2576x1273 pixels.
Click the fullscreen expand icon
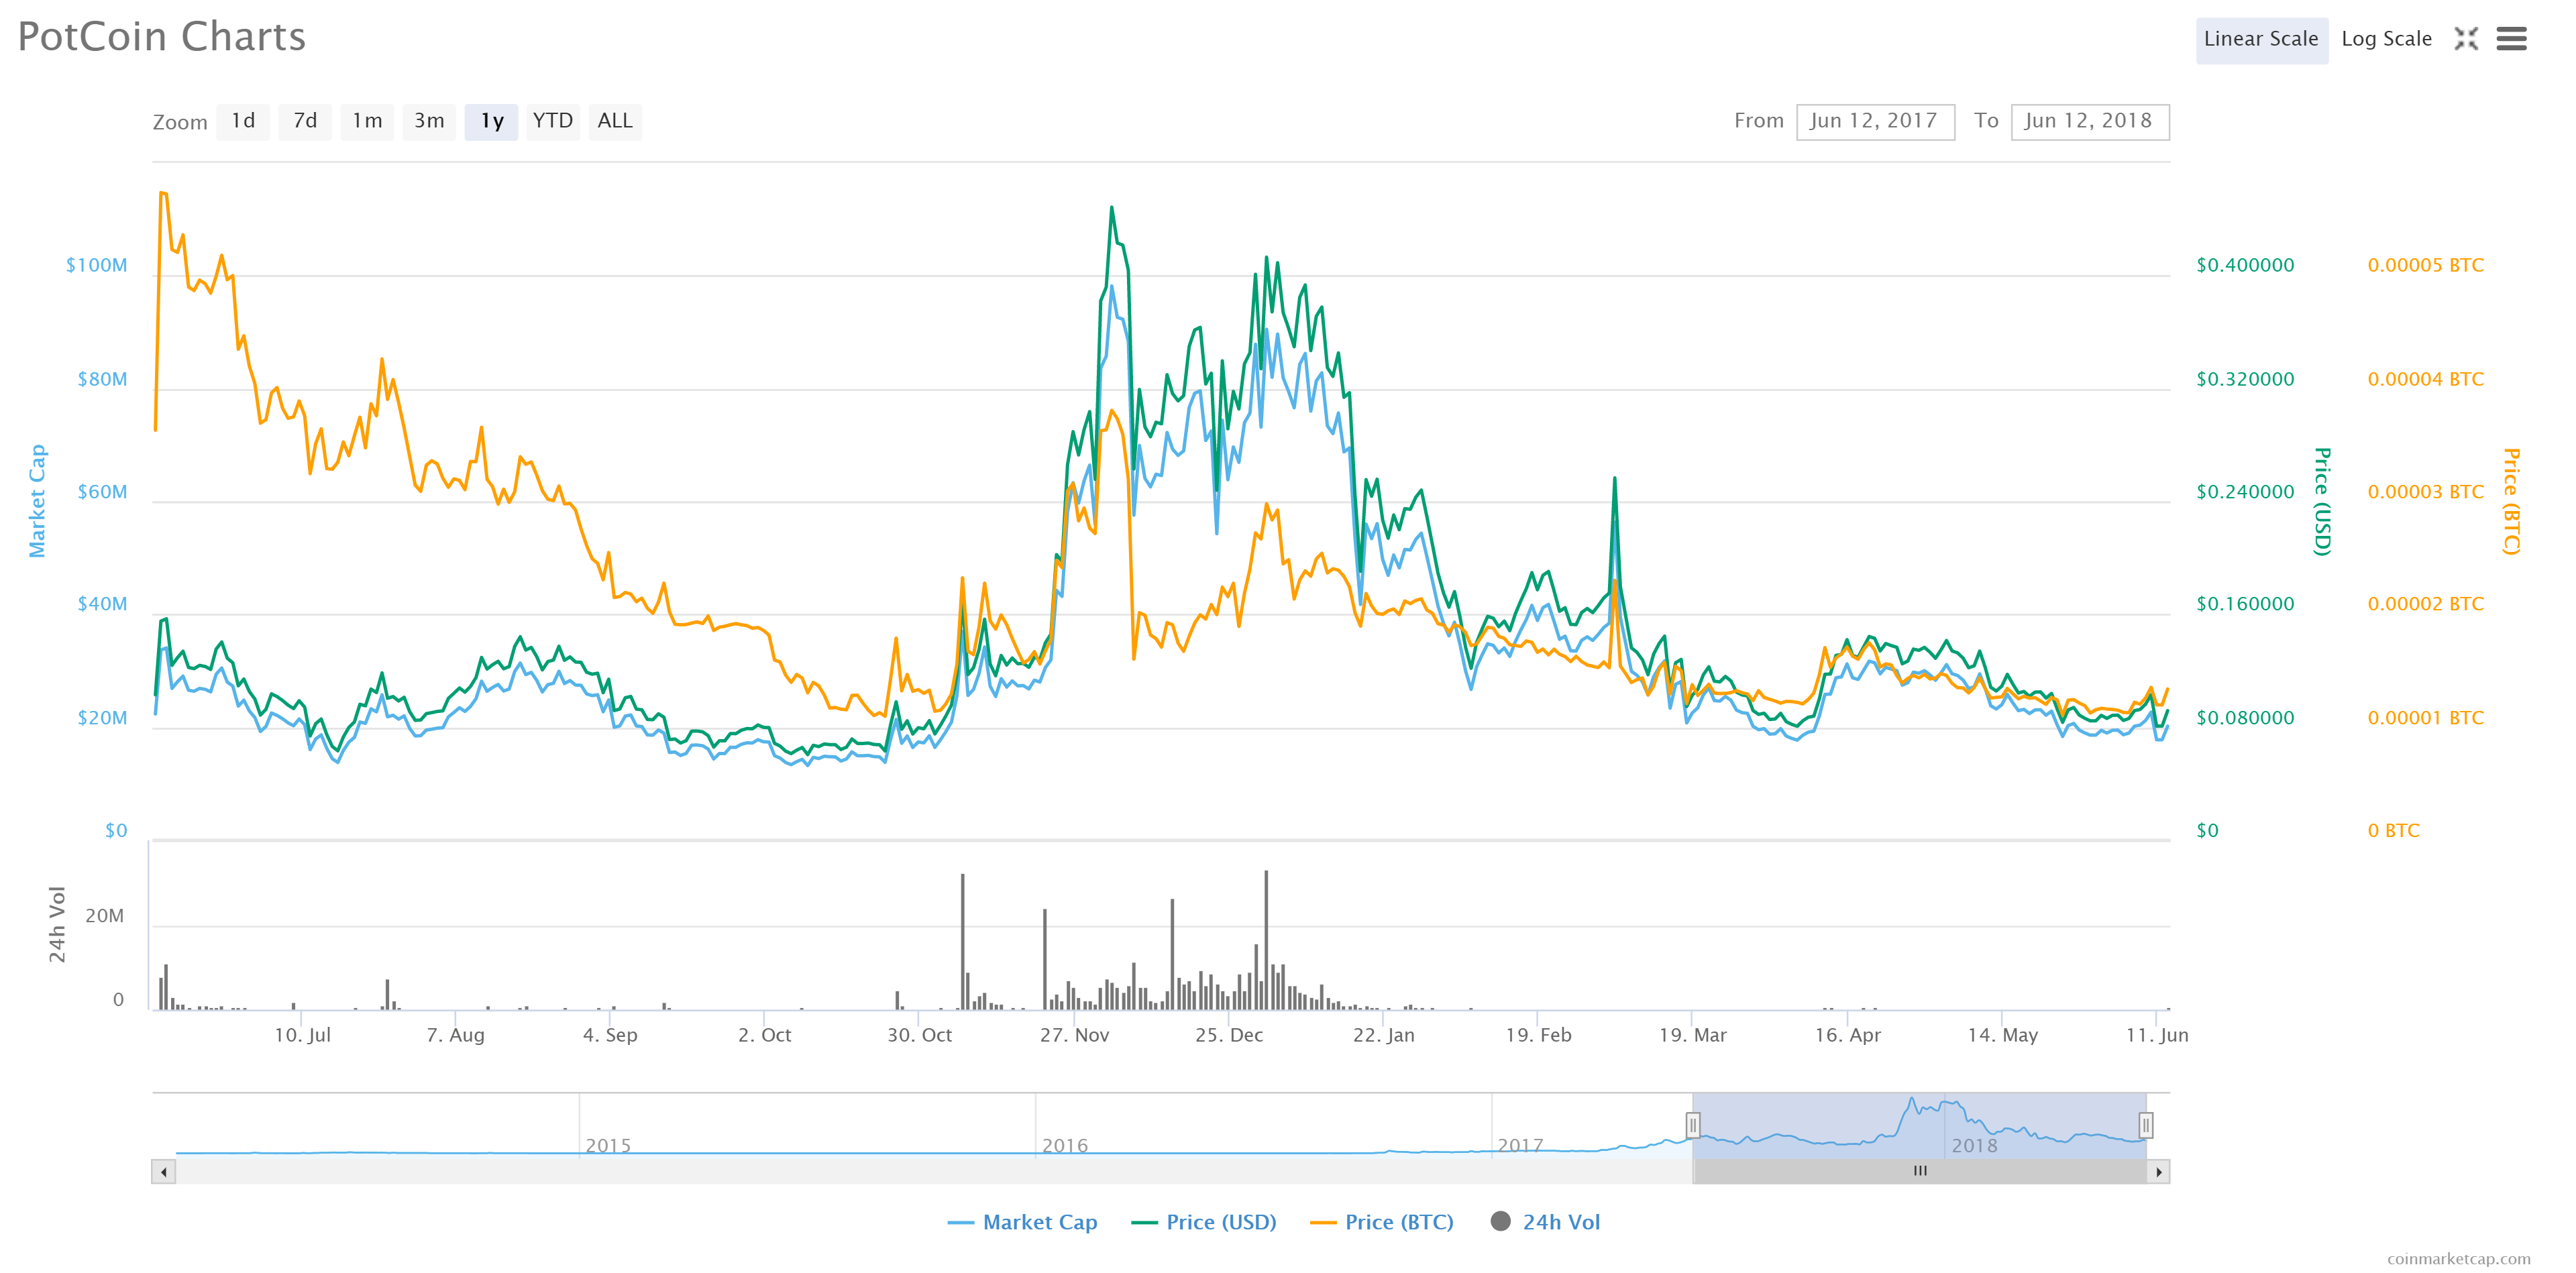[x=2466, y=39]
